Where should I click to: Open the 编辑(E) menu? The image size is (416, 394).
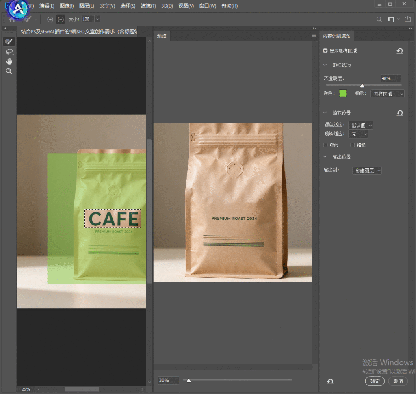click(x=47, y=6)
